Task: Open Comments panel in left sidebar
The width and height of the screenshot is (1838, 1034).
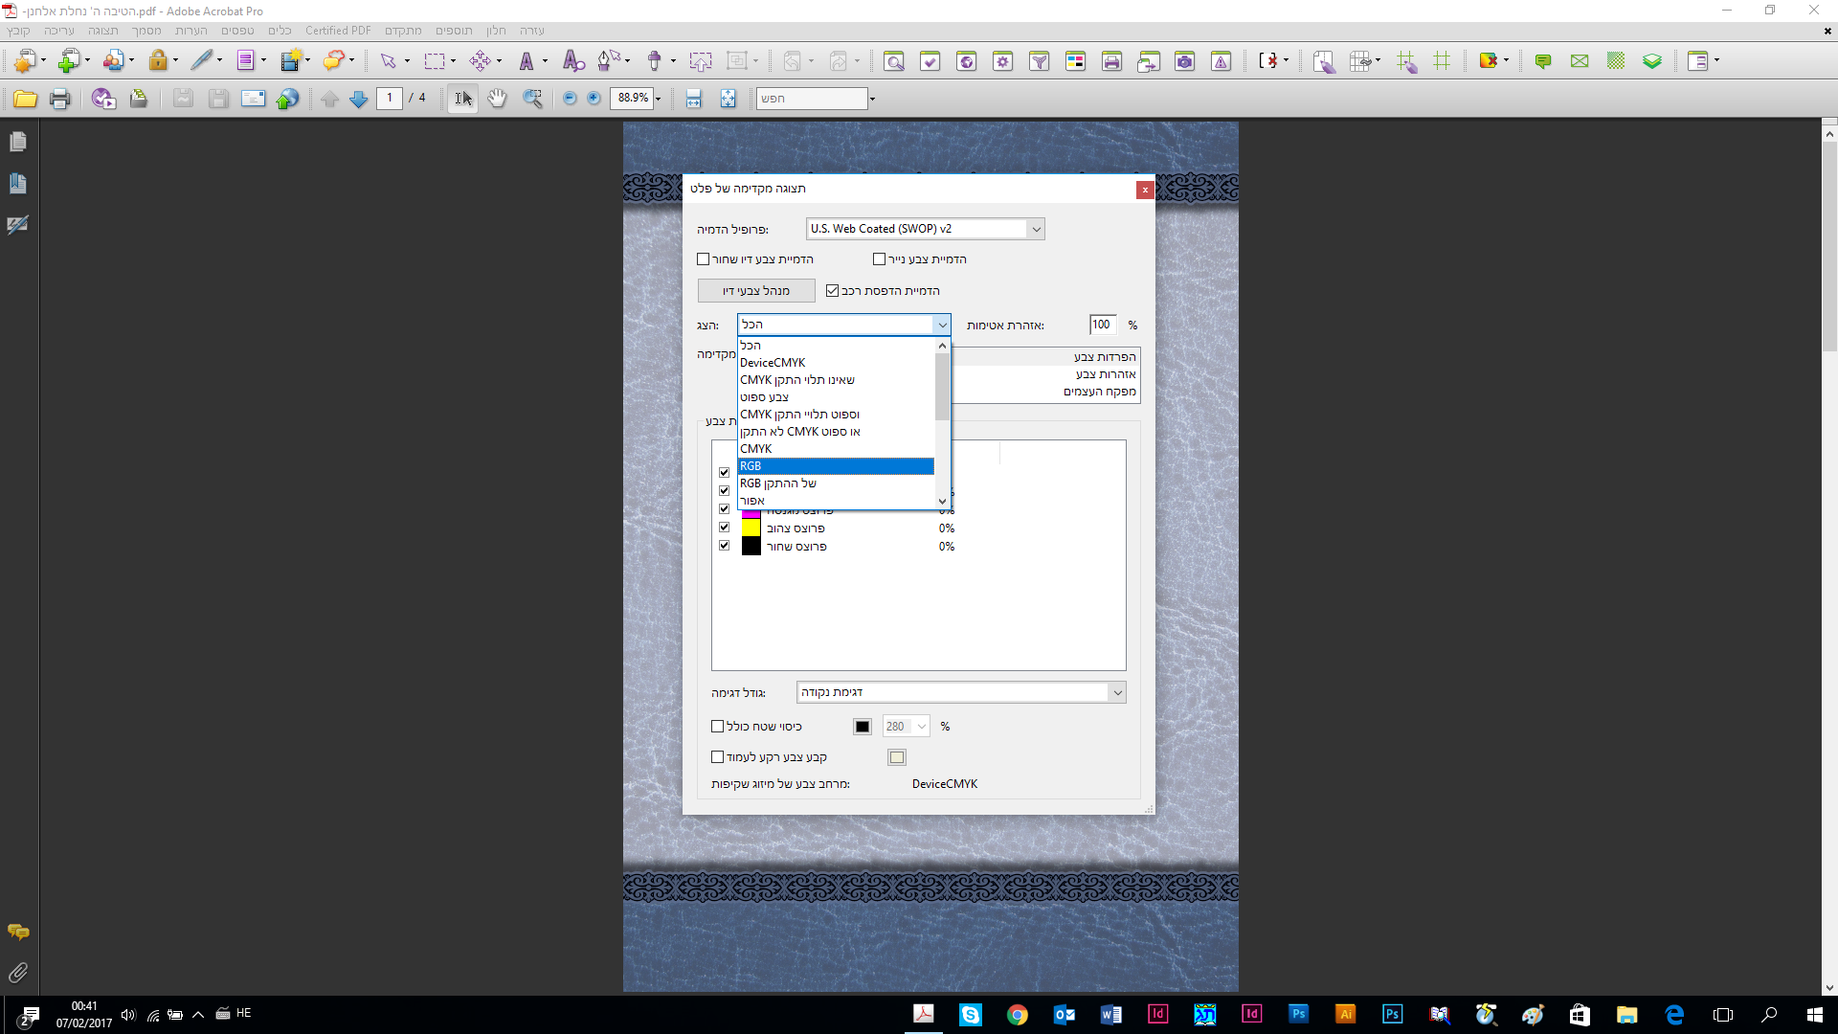Action: click(17, 932)
